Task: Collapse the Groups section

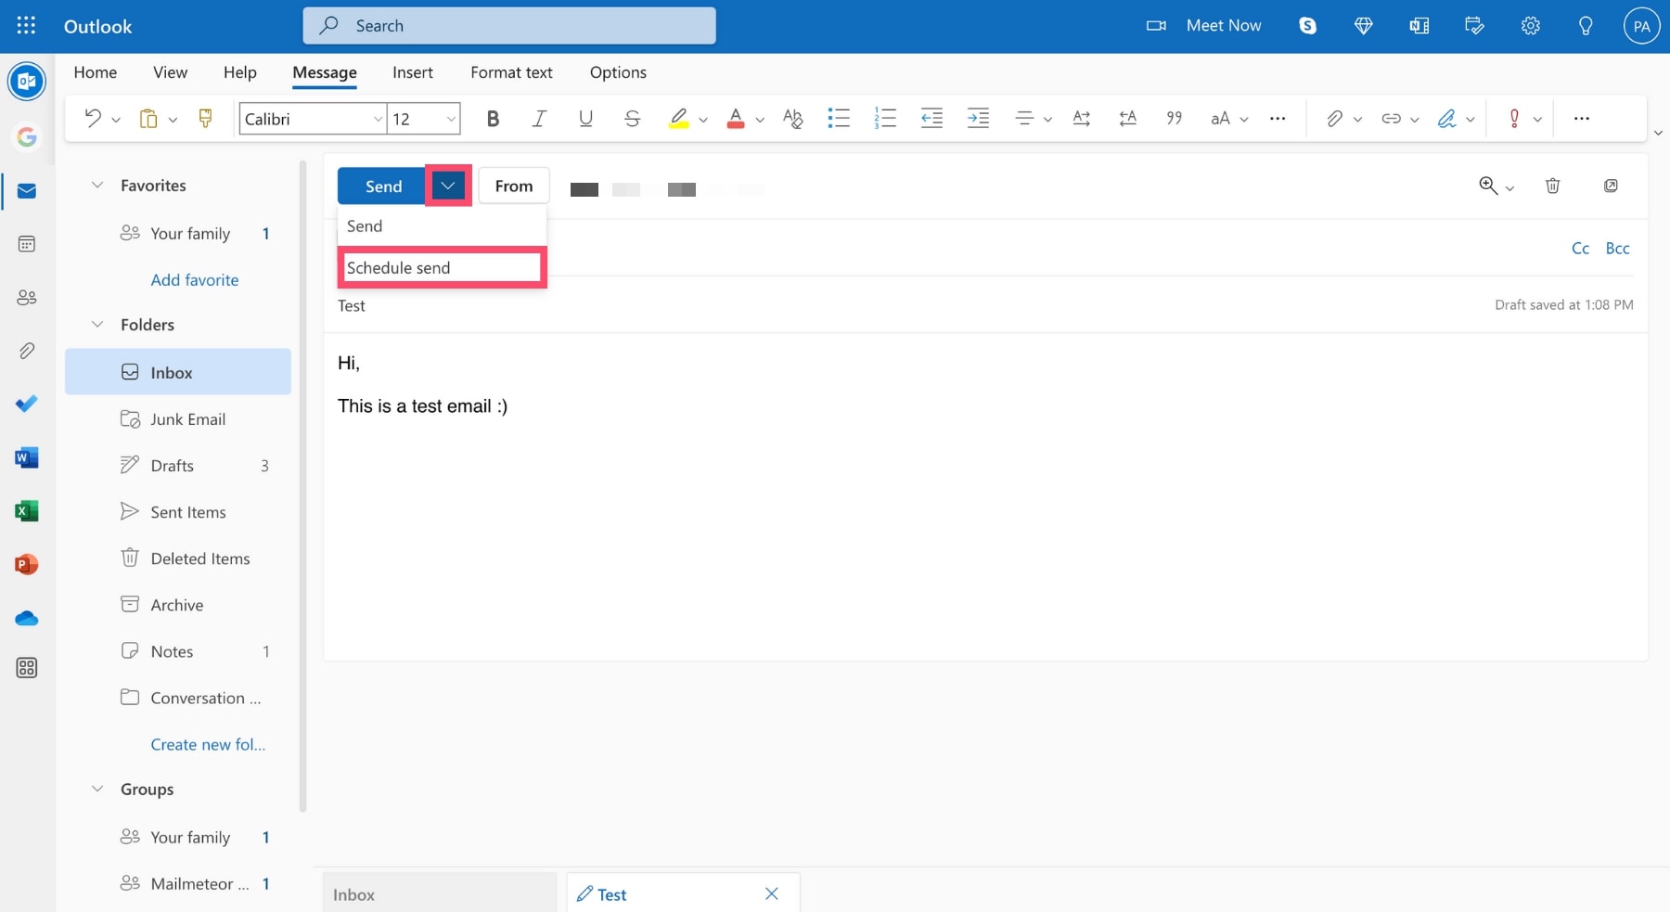Action: click(97, 789)
